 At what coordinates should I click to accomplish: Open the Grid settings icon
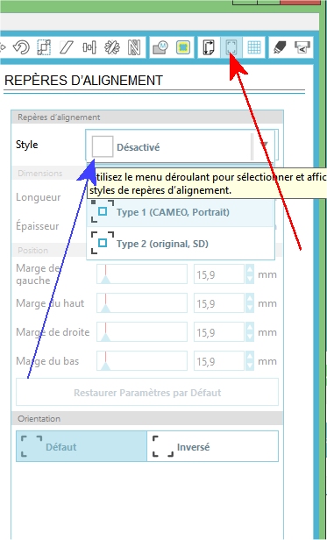[x=254, y=46]
